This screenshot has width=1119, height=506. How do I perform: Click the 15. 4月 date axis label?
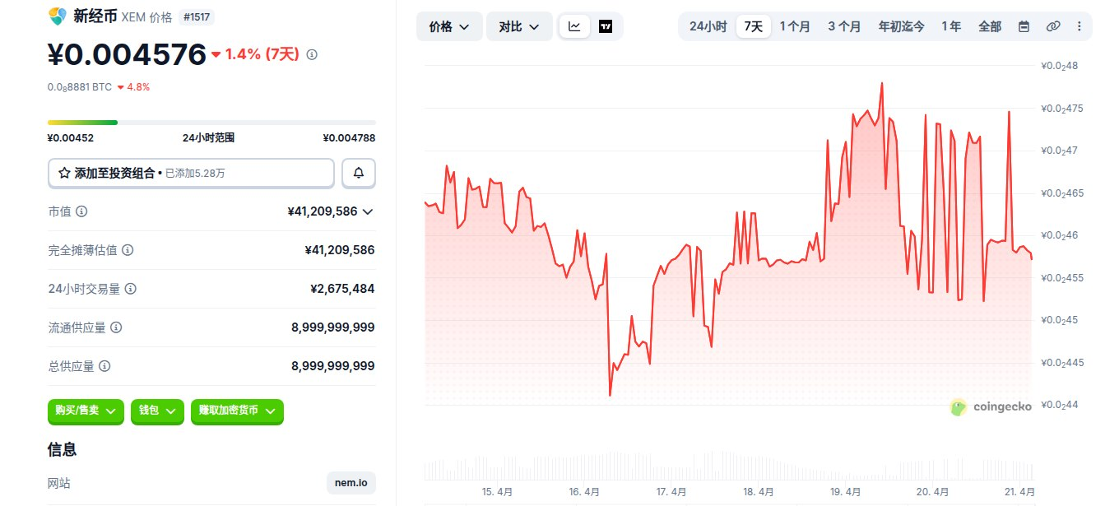pos(497,492)
